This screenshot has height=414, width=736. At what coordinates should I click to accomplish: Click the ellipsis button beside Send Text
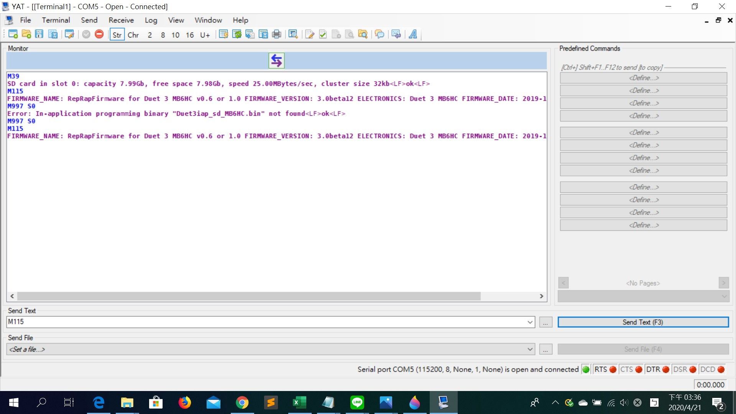(x=545, y=322)
